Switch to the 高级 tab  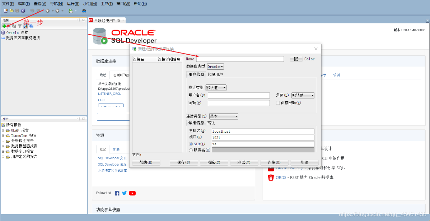click(211, 123)
